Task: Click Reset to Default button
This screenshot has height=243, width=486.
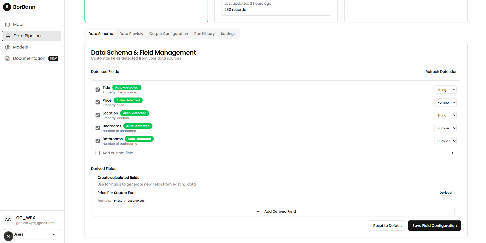Action: point(387,226)
